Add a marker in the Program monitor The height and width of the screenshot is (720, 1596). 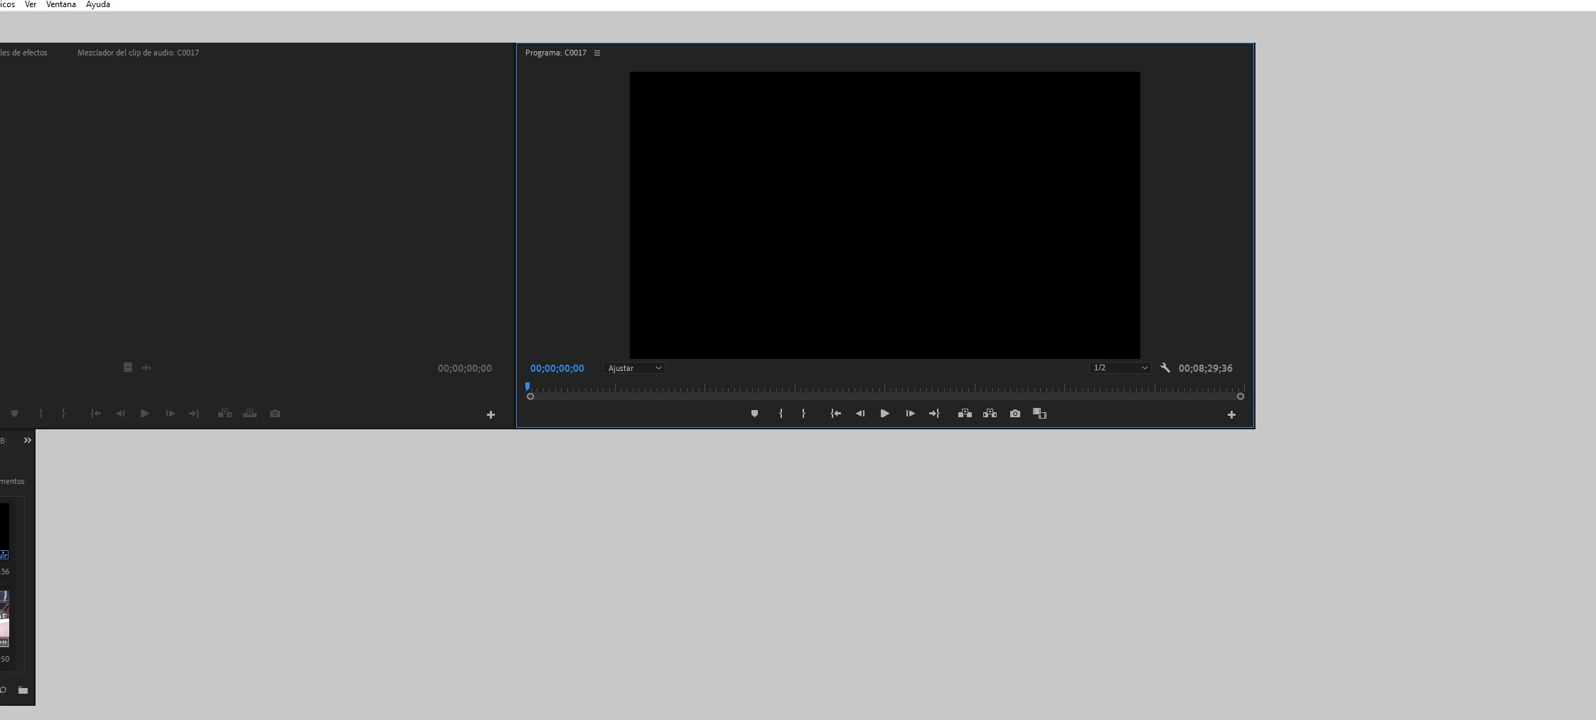[x=754, y=414]
